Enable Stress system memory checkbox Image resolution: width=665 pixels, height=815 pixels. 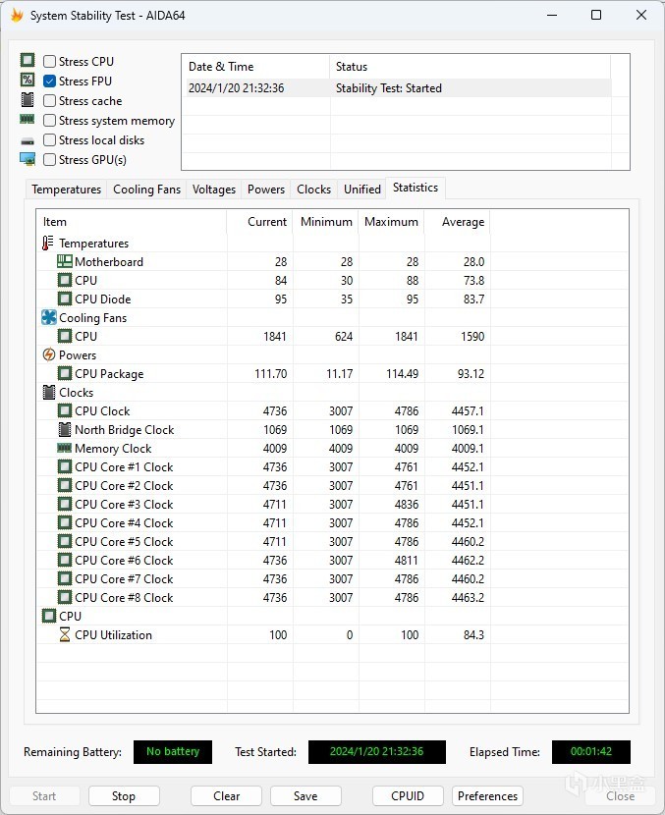[49, 121]
